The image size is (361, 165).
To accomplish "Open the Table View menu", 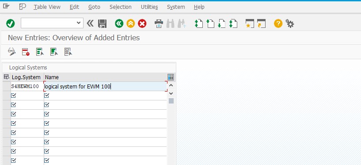I will [47, 7].
